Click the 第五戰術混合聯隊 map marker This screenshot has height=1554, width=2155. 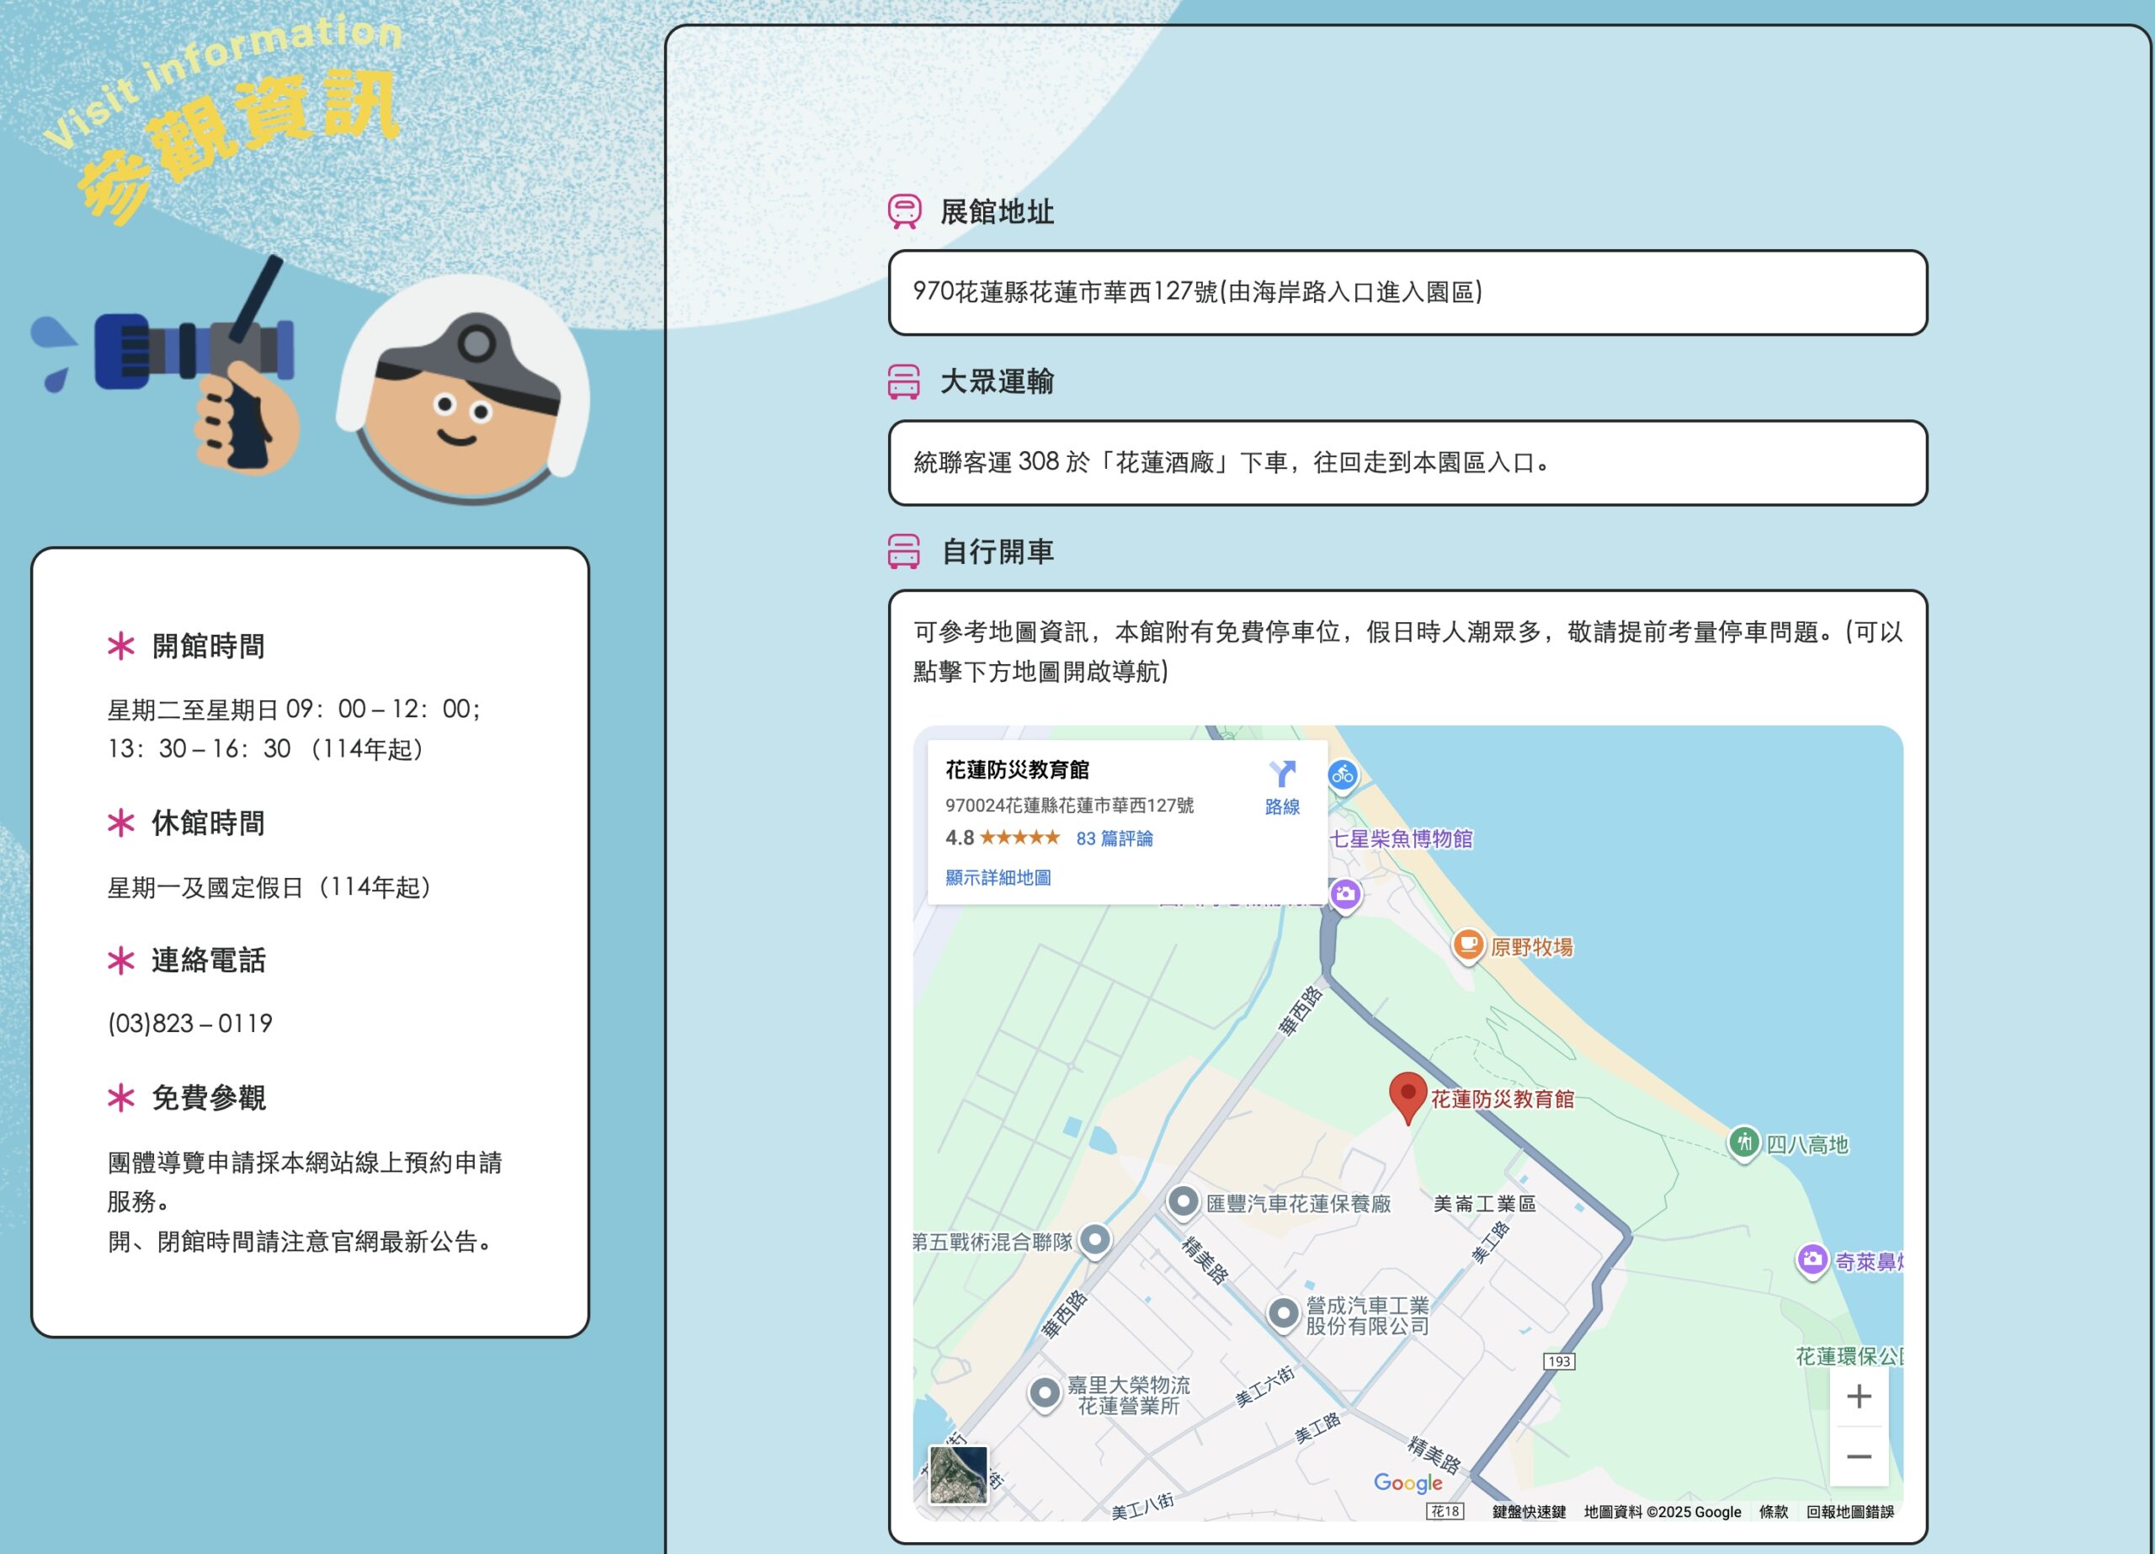1094,1240
